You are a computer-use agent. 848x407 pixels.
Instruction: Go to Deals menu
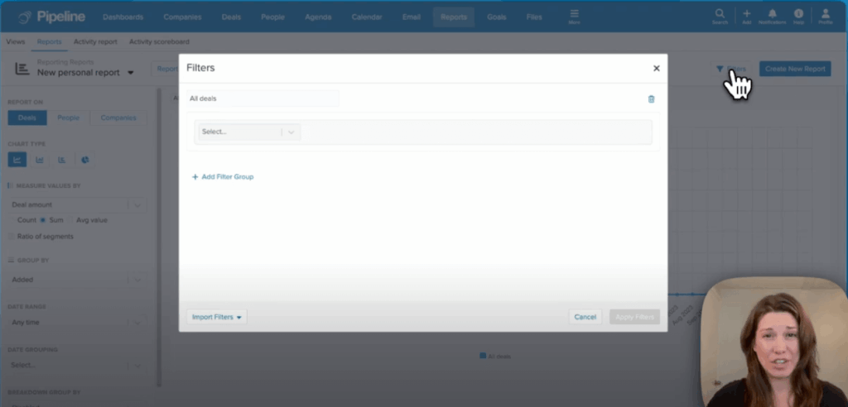tap(231, 17)
